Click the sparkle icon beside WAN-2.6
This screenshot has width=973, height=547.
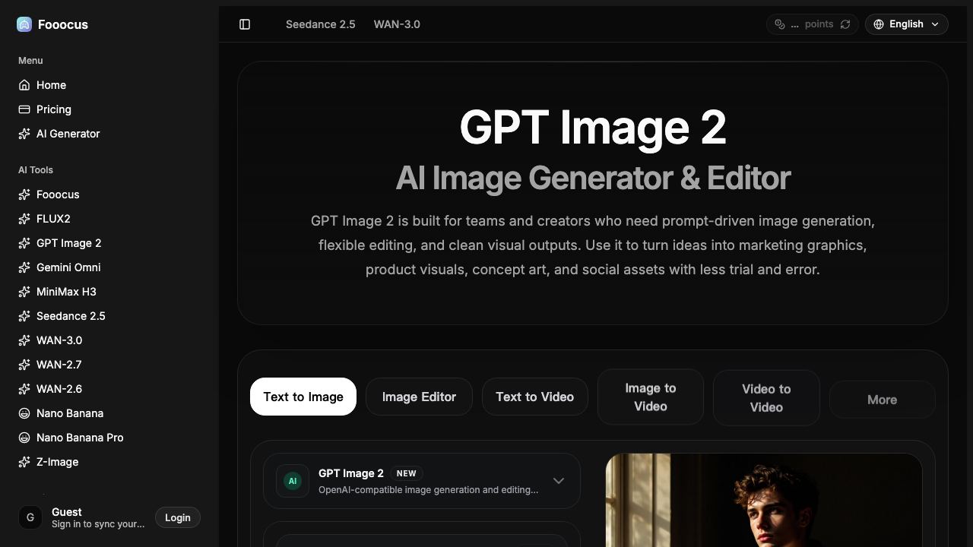coord(24,389)
